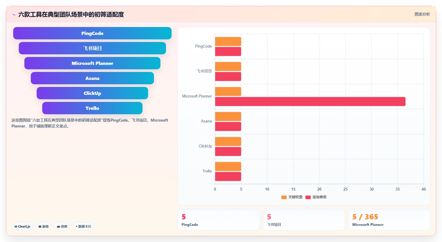Select the Asana funnel bar
Image resolution: width=442 pixels, height=242 pixels.
click(x=92, y=78)
